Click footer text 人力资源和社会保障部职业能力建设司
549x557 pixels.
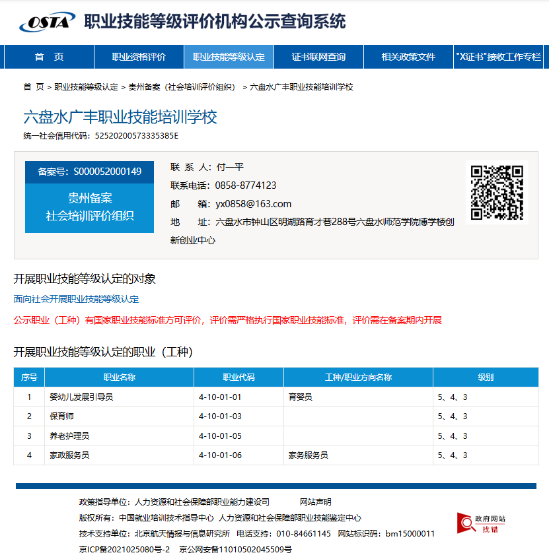(202, 502)
